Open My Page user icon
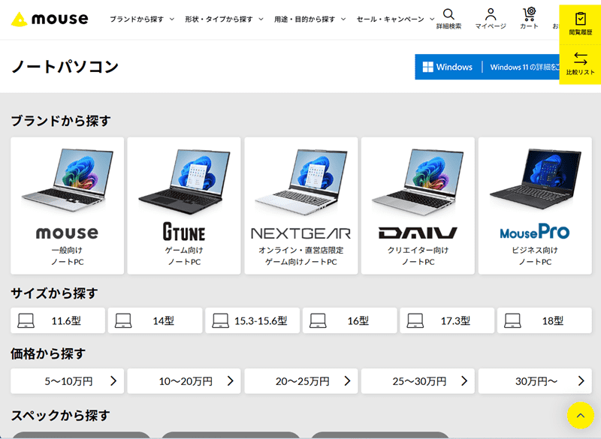 click(491, 14)
